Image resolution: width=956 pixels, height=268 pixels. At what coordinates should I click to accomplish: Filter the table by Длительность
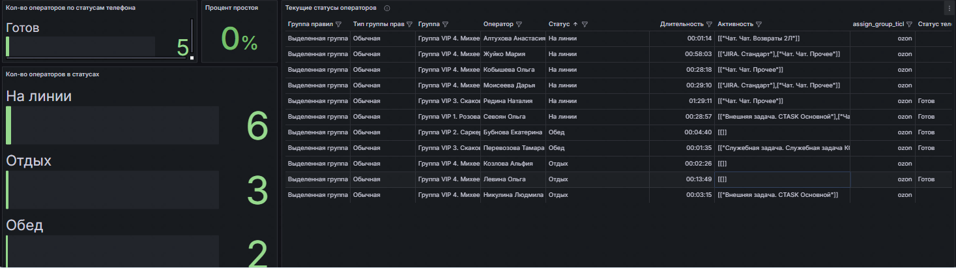pyautogui.click(x=709, y=24)
